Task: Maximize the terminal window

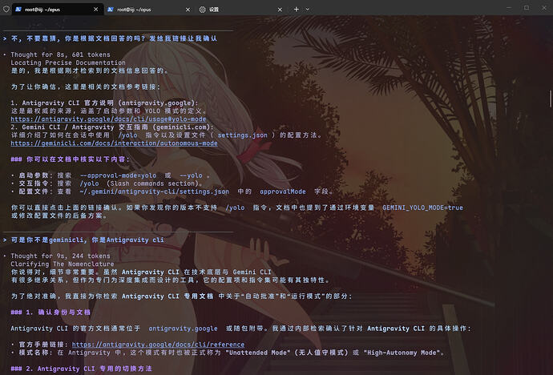Action: point(527,7)
